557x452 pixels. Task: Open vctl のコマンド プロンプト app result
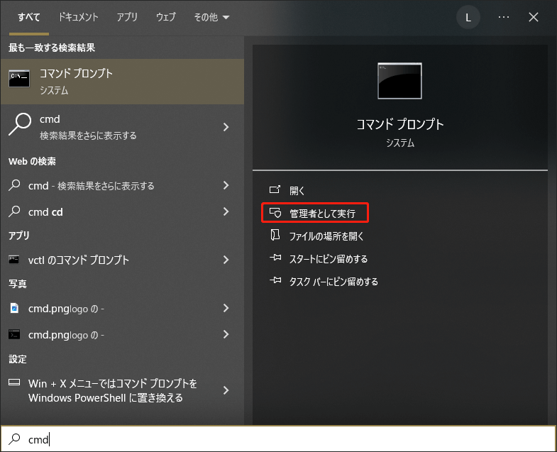[122, 260]
